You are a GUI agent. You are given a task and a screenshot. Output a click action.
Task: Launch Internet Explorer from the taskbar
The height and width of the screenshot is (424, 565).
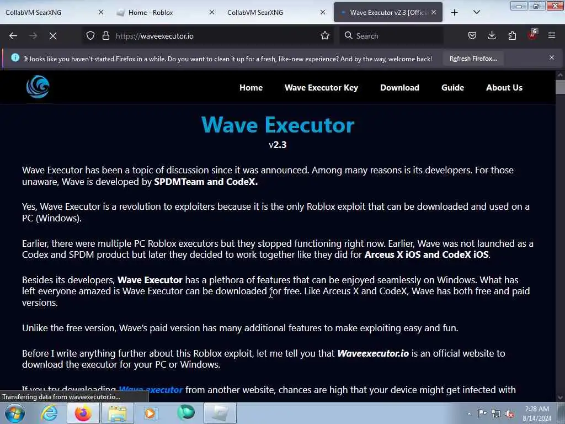pos(49,413)
